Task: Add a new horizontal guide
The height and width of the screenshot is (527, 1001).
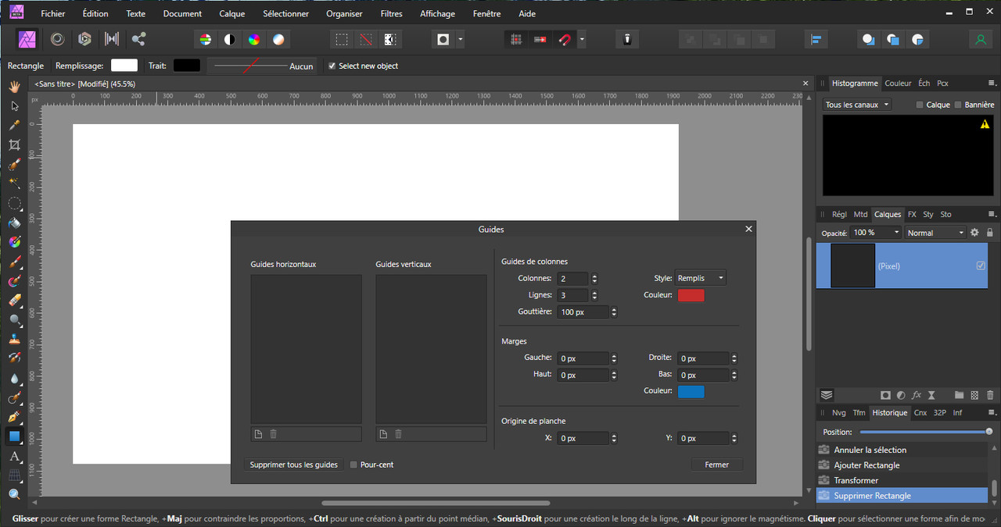Action: 258,434
